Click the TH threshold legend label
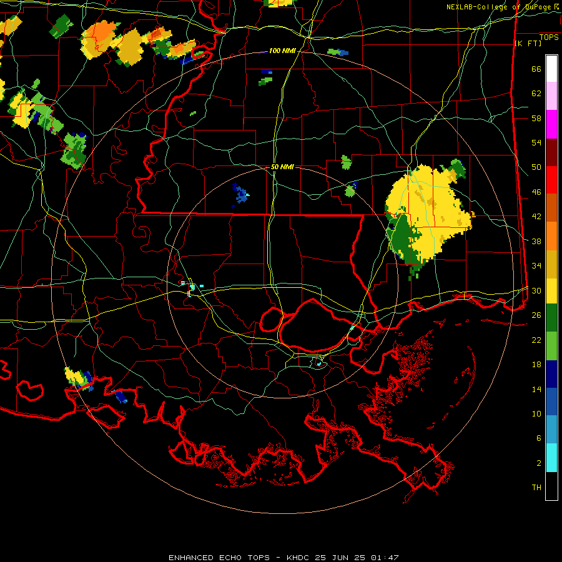 tap(536, 488)
